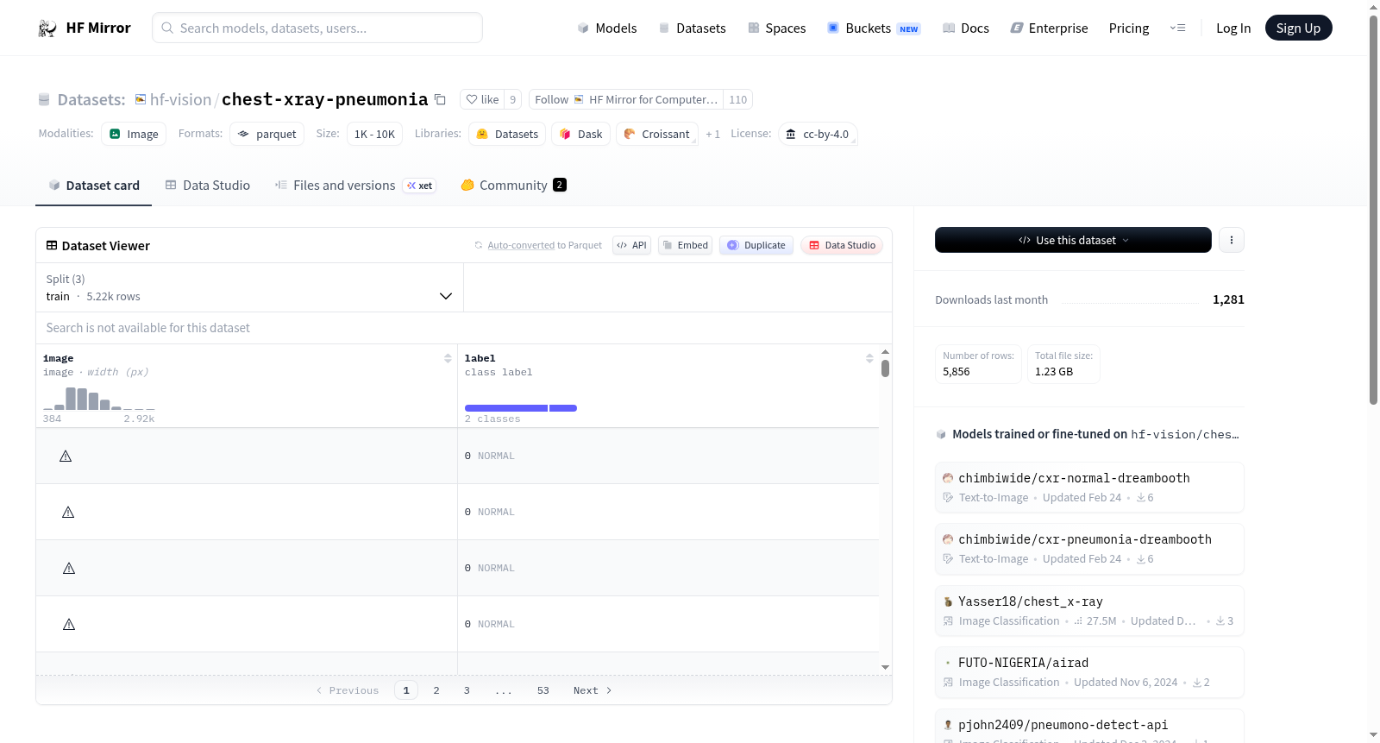Open the Use this dataset dropdown

click(x=1073, y=240)
